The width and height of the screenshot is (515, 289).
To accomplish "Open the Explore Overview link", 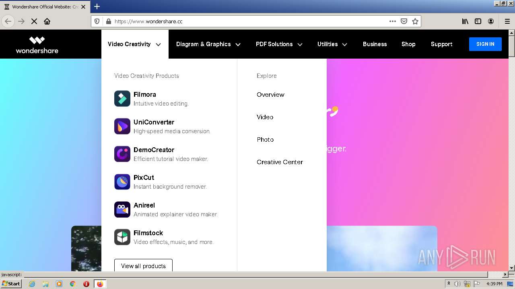I will (270, 95).
